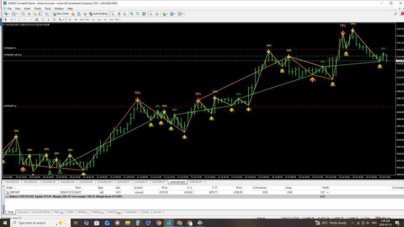404x227 pixels.
Task: Close order 34951807 with the x button
Action: (x=328, y=192)
